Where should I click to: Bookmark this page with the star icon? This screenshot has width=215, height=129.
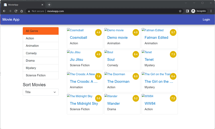180,11
